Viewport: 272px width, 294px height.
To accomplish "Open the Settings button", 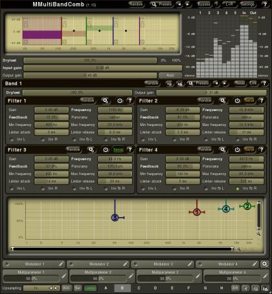I will click(x=247, y=5).
